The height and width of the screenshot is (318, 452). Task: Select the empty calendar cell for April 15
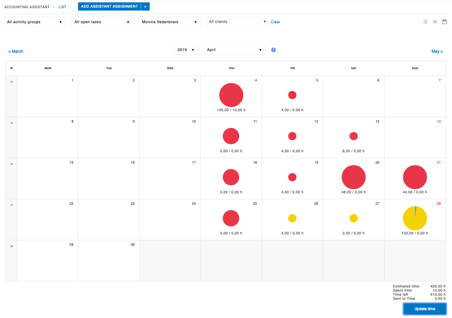48,179
